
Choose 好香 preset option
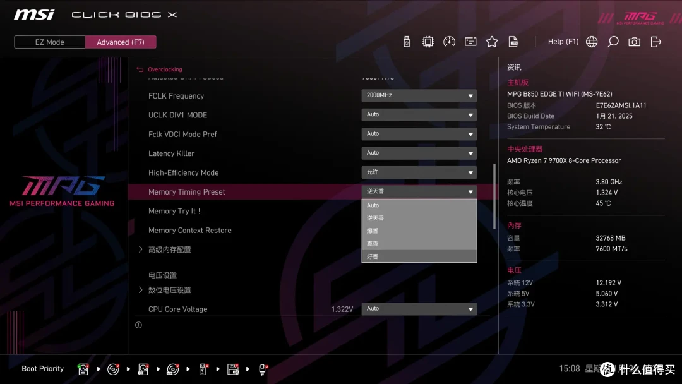pos(419,256)
